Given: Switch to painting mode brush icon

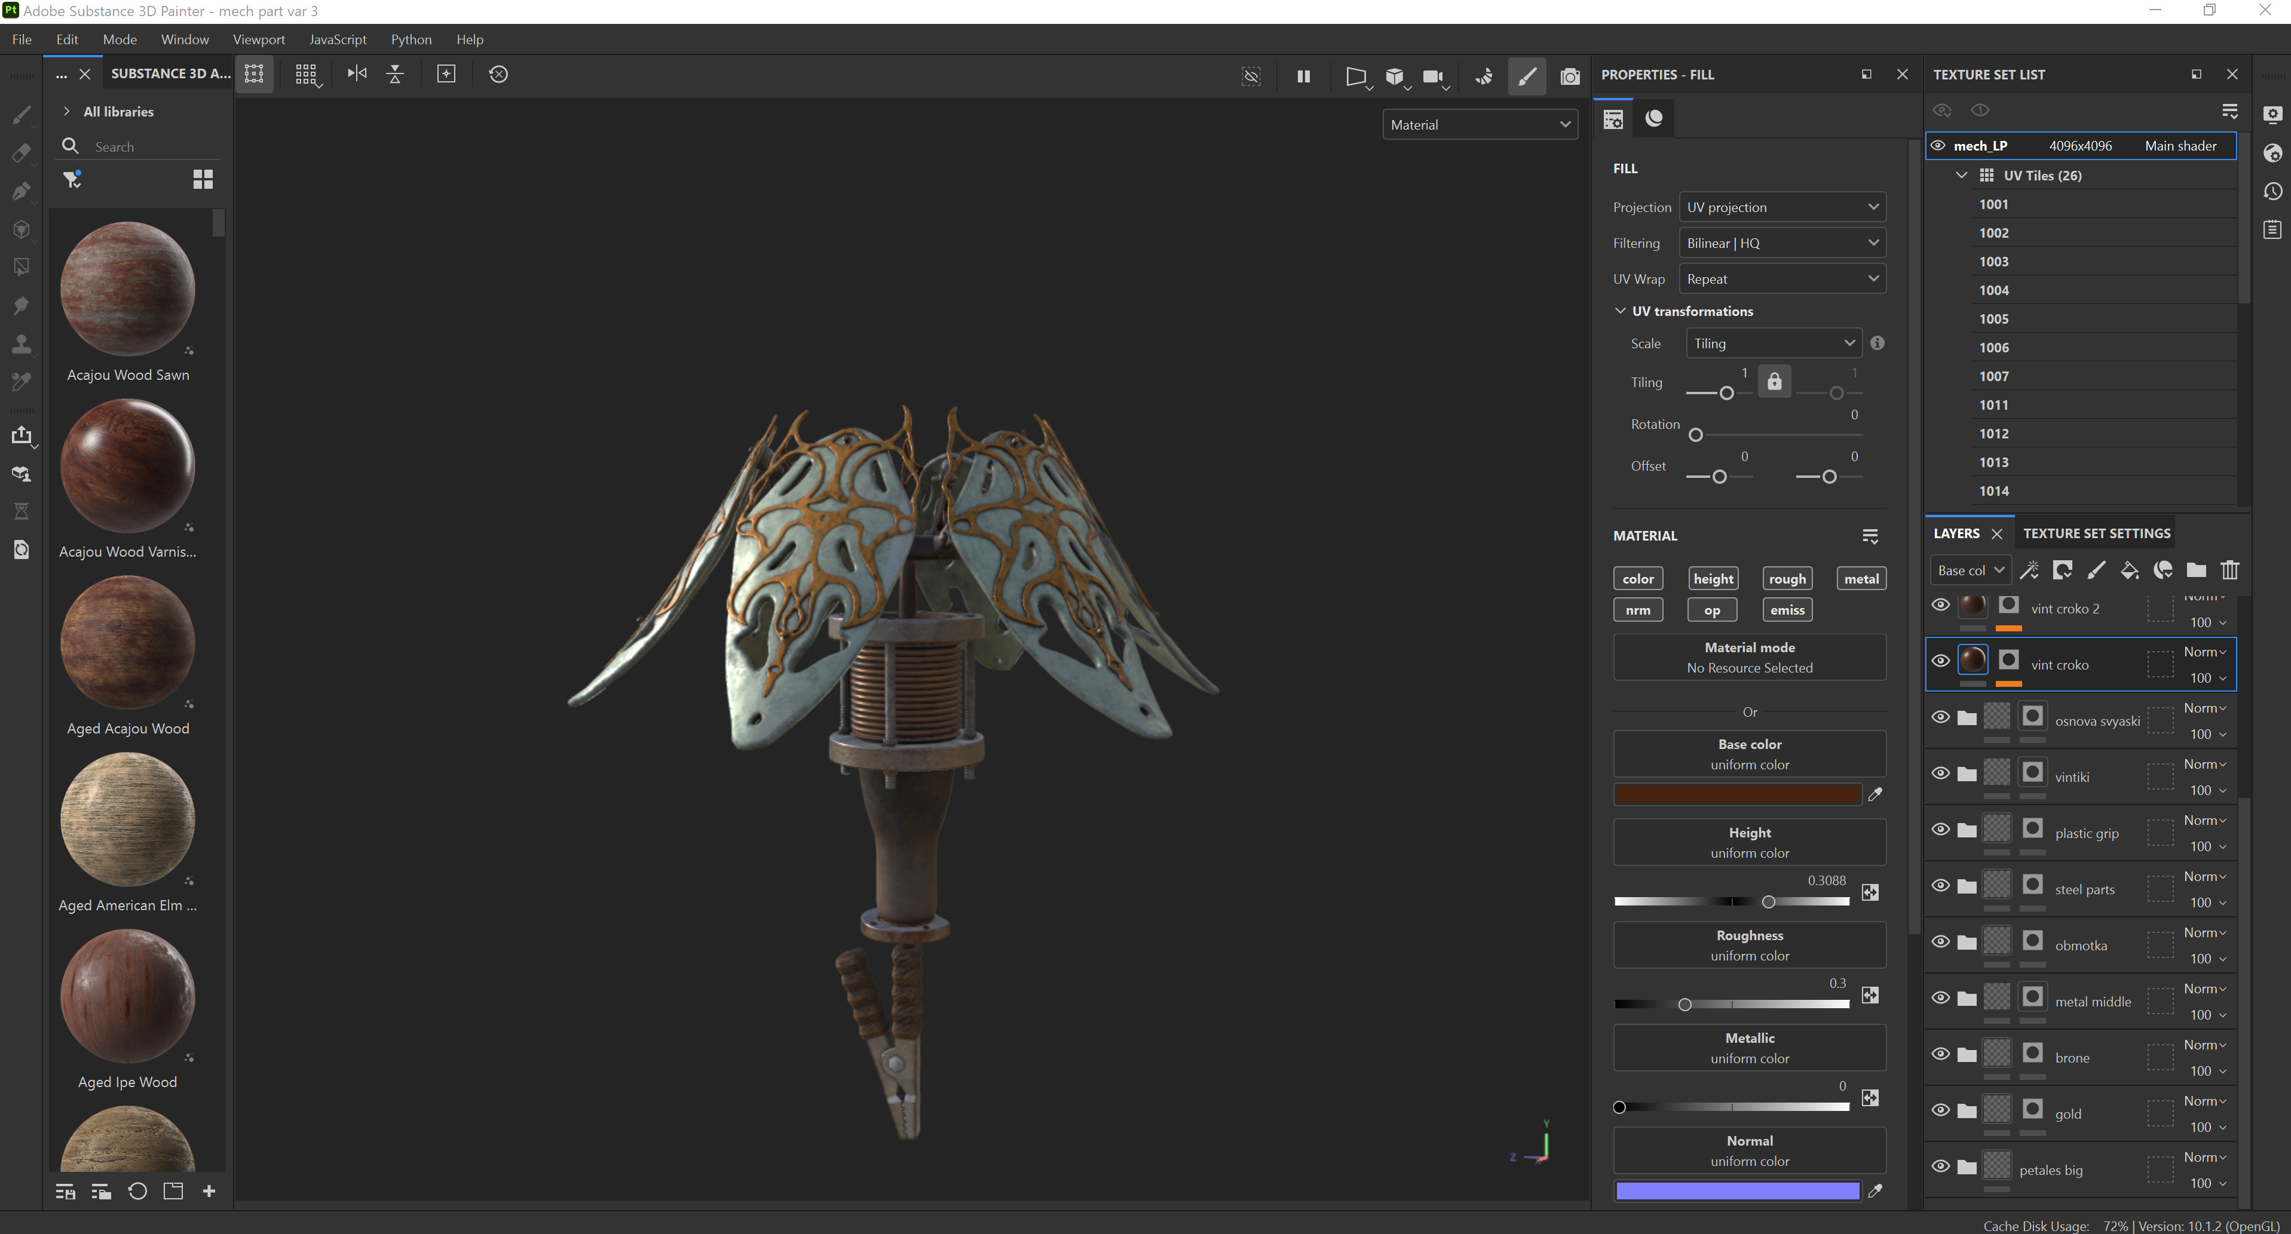Looking at the screenshot, I should 1527,76.
